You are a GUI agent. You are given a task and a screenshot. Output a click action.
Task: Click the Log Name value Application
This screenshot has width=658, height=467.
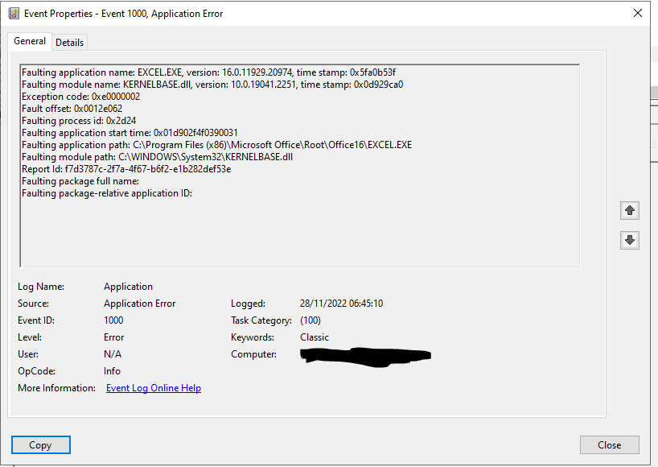pyautogui.click(x=129, y=287)
